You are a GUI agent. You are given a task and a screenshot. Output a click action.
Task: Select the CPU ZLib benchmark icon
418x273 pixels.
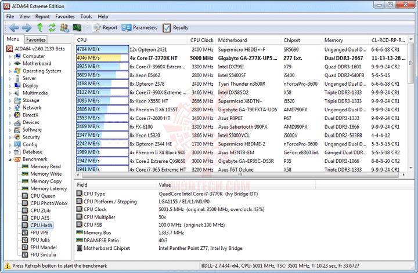(25, 210)
